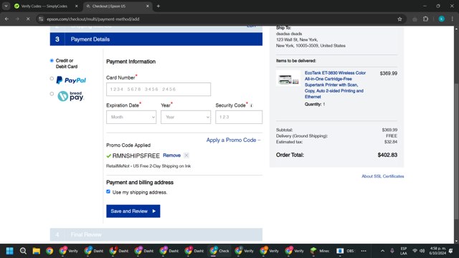The image size is (459, 258).
Task: Click the microphone tray icon
Action: click(x=392, y=251)
